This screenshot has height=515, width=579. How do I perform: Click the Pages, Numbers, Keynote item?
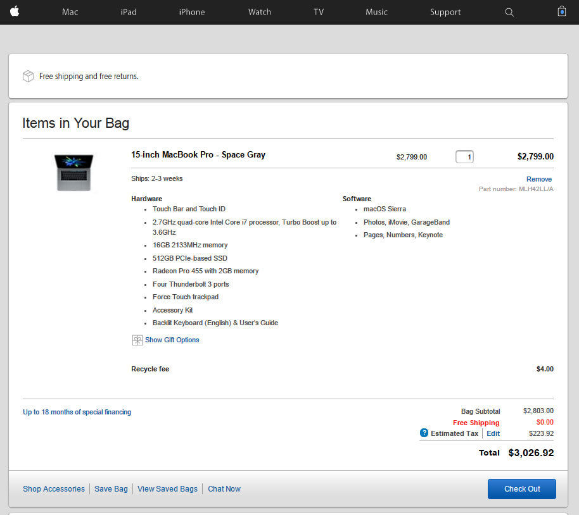(x=403, y=235)
